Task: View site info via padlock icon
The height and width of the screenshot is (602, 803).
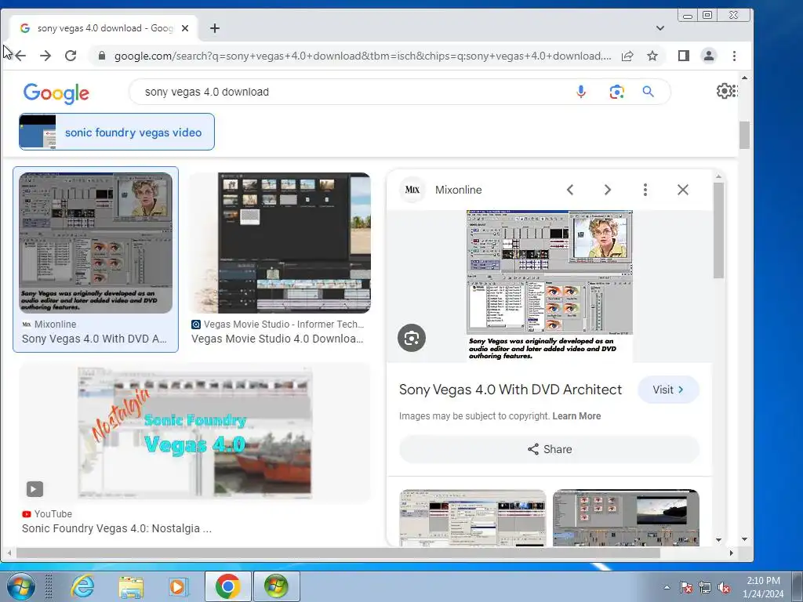Action: tap(102, 56)
